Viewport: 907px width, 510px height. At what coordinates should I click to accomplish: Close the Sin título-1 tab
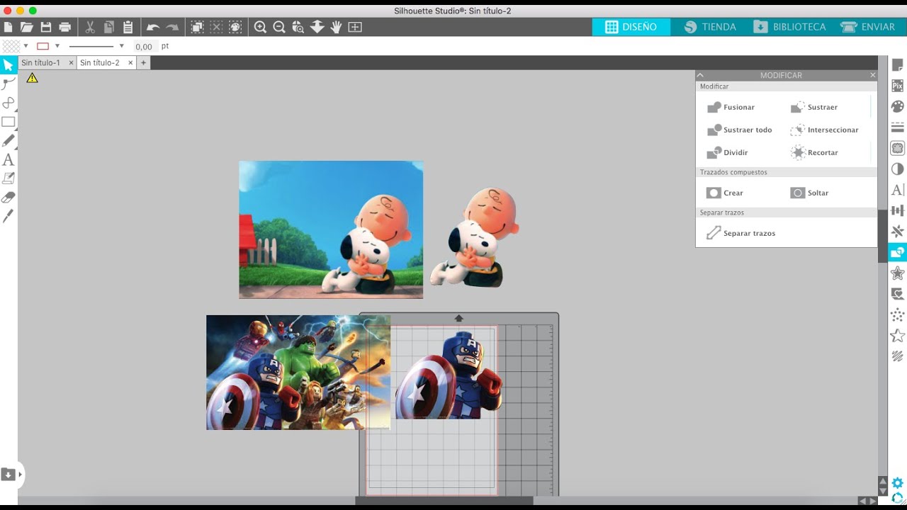pyautogui.click(x=70, y=63)
